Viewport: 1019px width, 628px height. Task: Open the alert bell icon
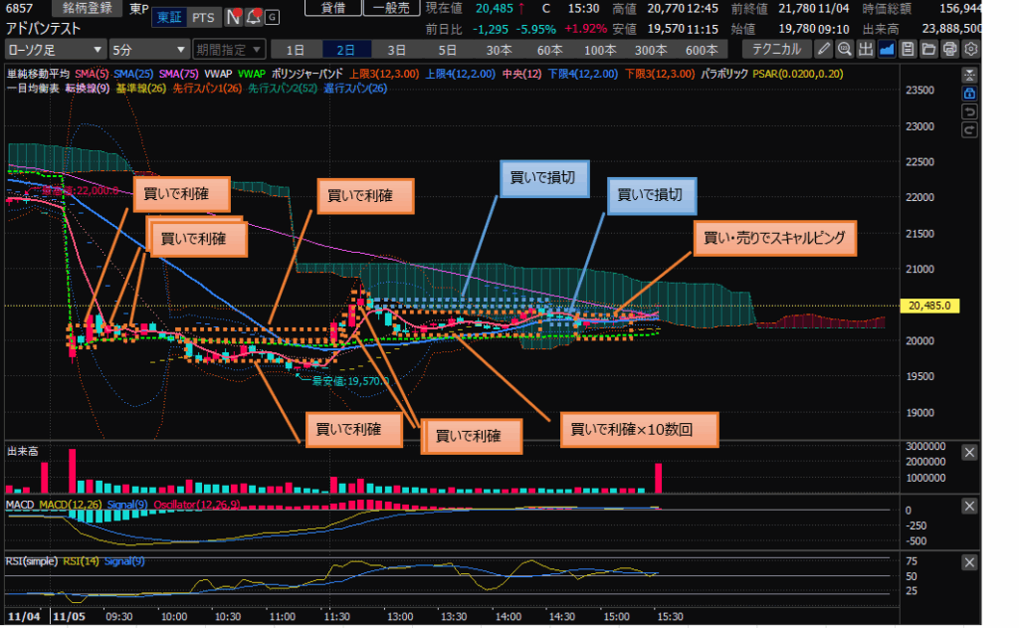pos(253,17)
